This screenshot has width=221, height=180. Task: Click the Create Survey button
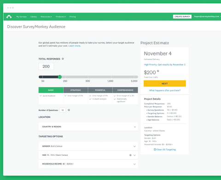(x=182, y=17)
